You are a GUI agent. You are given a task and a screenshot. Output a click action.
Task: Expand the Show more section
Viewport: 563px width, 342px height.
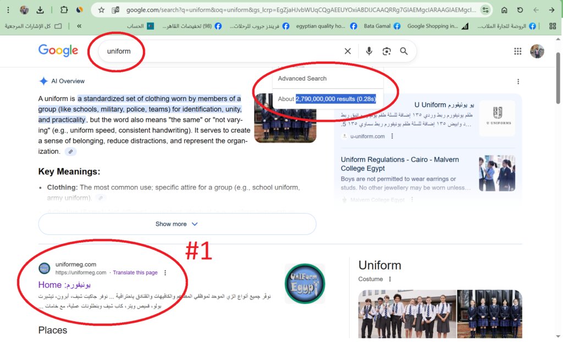pyautogui.click(x=177, y=224)
